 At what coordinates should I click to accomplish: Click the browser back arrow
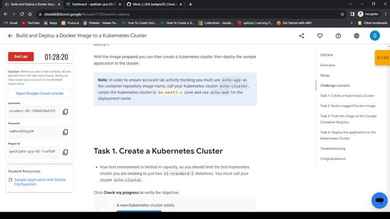[x=5, y=14]
